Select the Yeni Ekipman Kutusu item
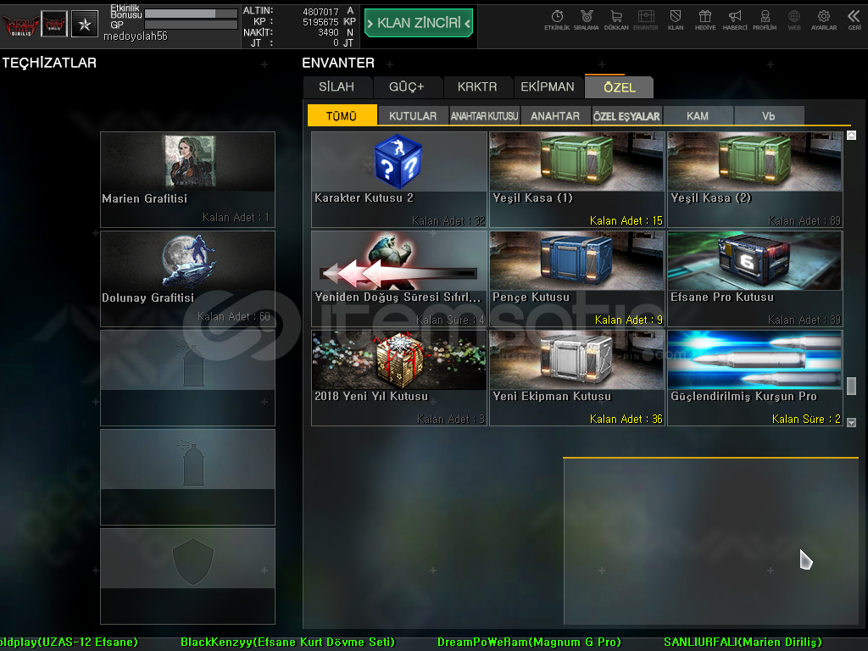 (577, 378)
